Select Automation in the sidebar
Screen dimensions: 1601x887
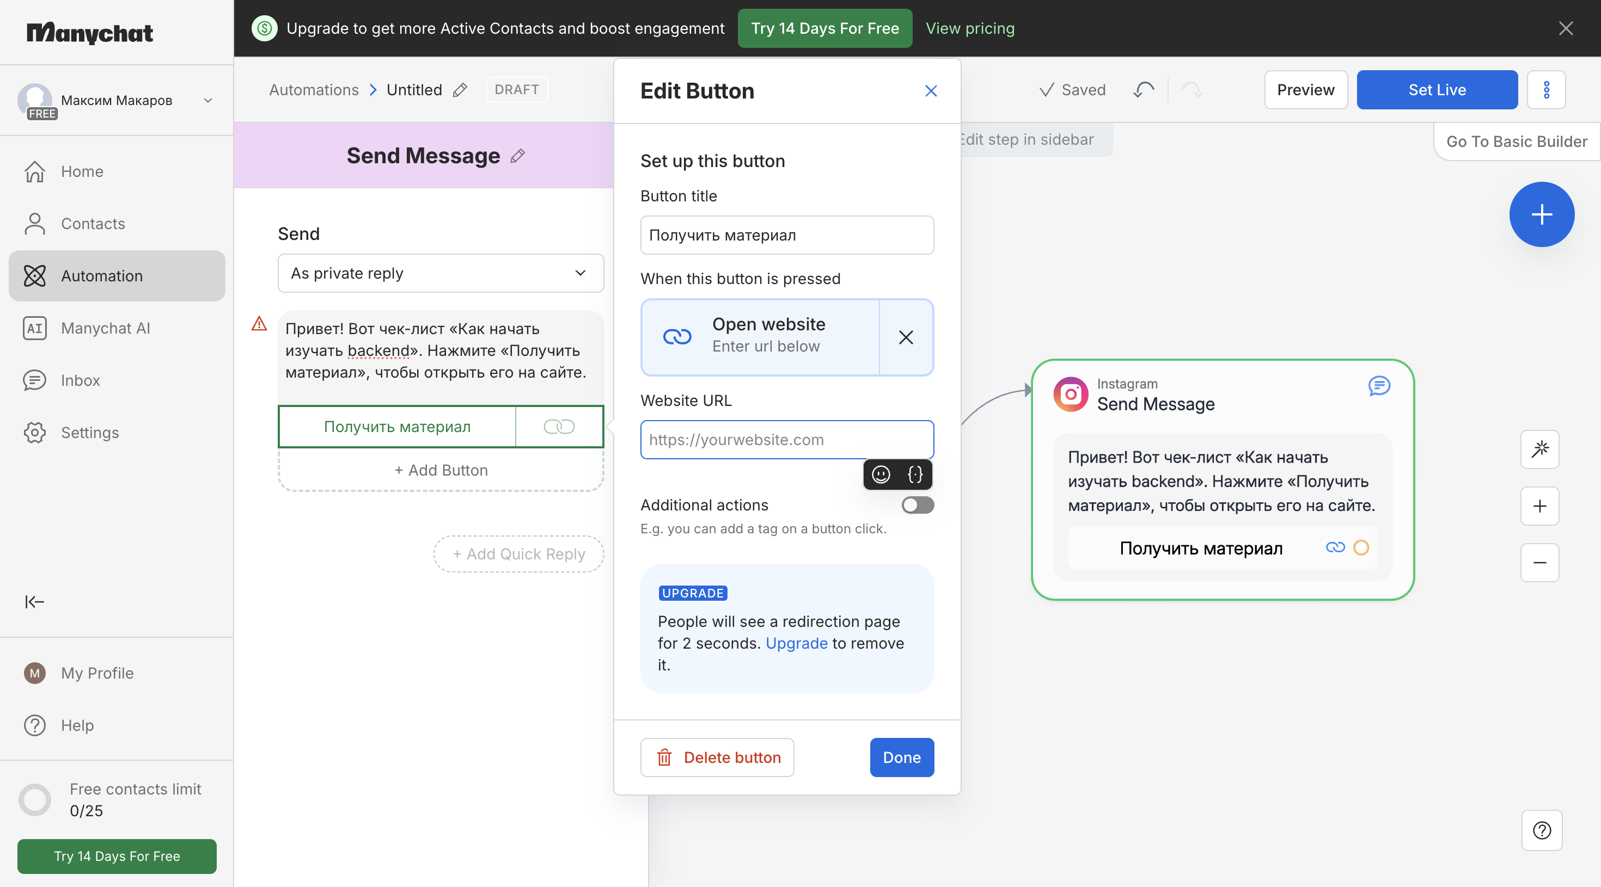(x=117, y=275)
